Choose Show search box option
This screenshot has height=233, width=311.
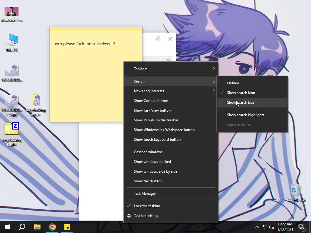[x=252, y=103]
